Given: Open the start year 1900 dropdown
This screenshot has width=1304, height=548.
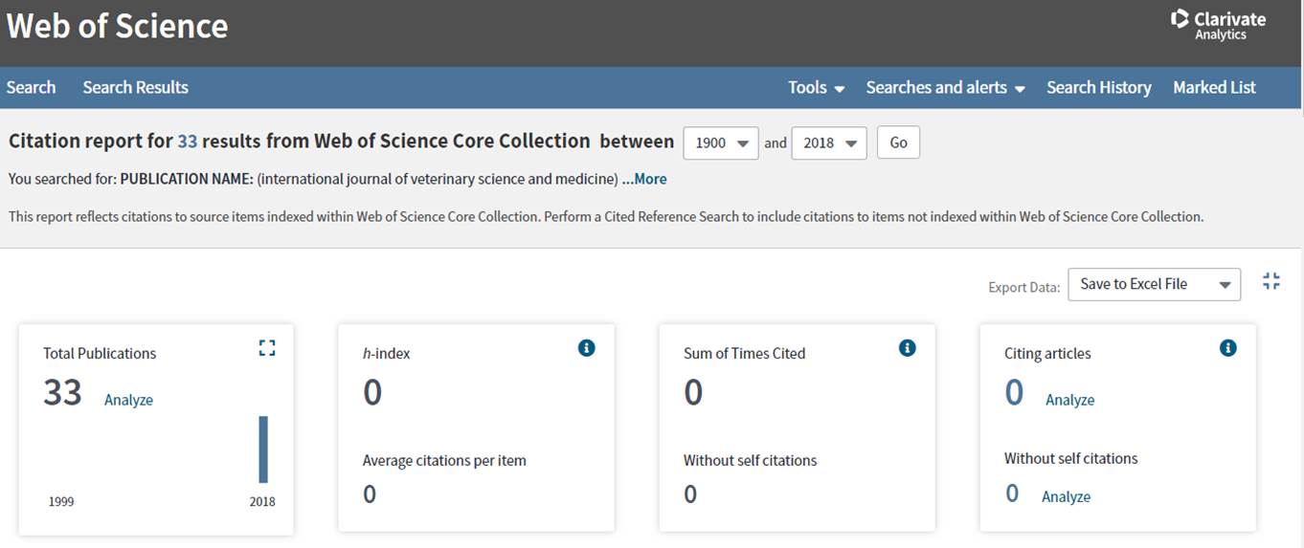Looking at the screenshot, I should (720, 142).
